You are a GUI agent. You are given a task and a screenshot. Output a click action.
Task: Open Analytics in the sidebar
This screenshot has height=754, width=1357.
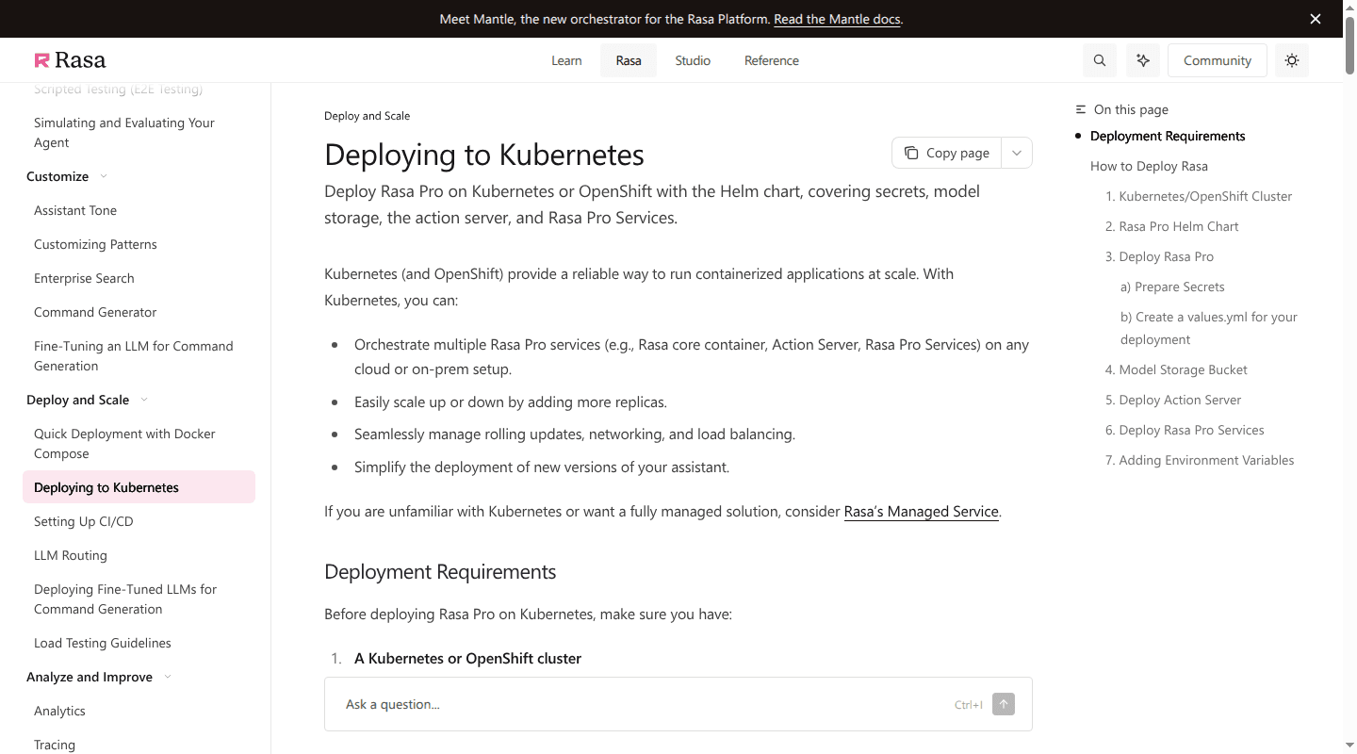point(139,711)
